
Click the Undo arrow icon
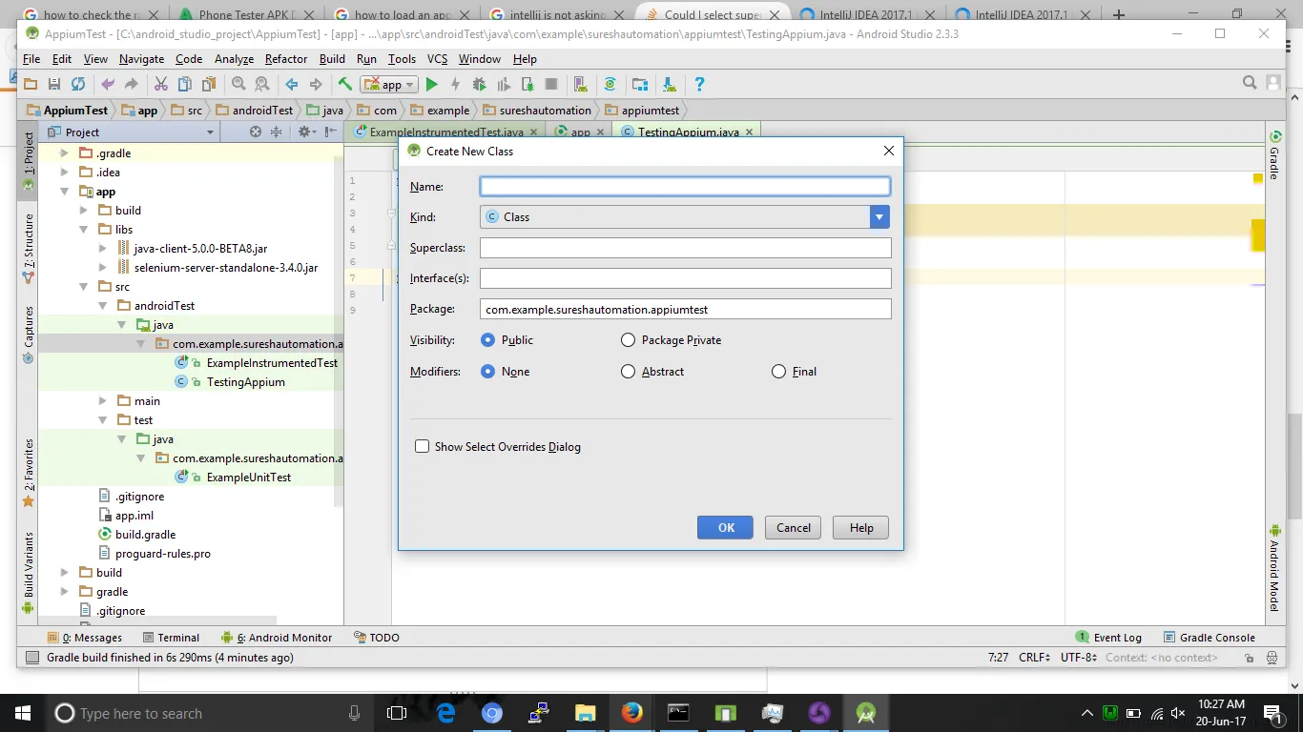click(108, 85)
